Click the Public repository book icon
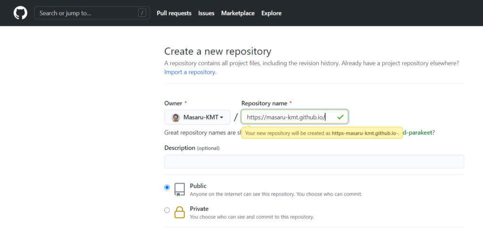This screenshot has height=232, width=483. 180,189
